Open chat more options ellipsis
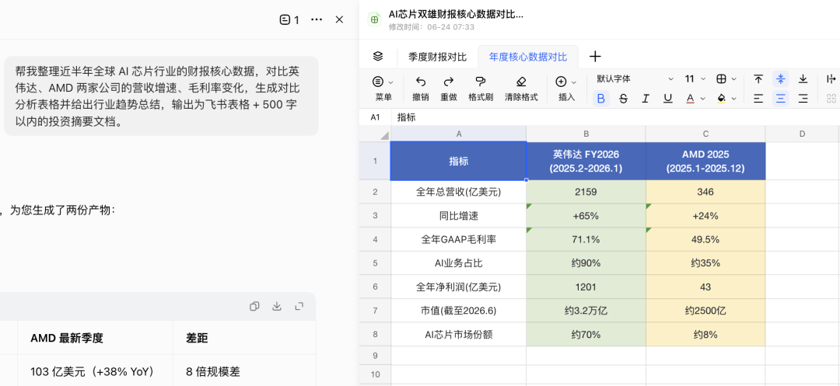This screenshot has height=386, width=840. [317, 19]
